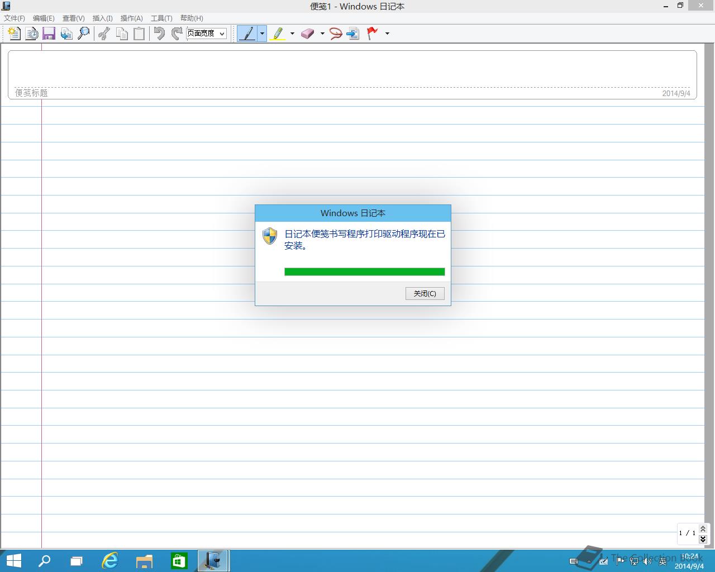Screen dimensions: 715x572
Task: Open Windows Store from taskbar
Action: [179, 561]
